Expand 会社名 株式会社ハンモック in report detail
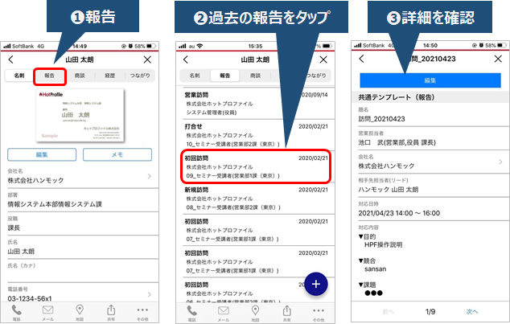Screen dimensions: 510x324 point(500,162)
